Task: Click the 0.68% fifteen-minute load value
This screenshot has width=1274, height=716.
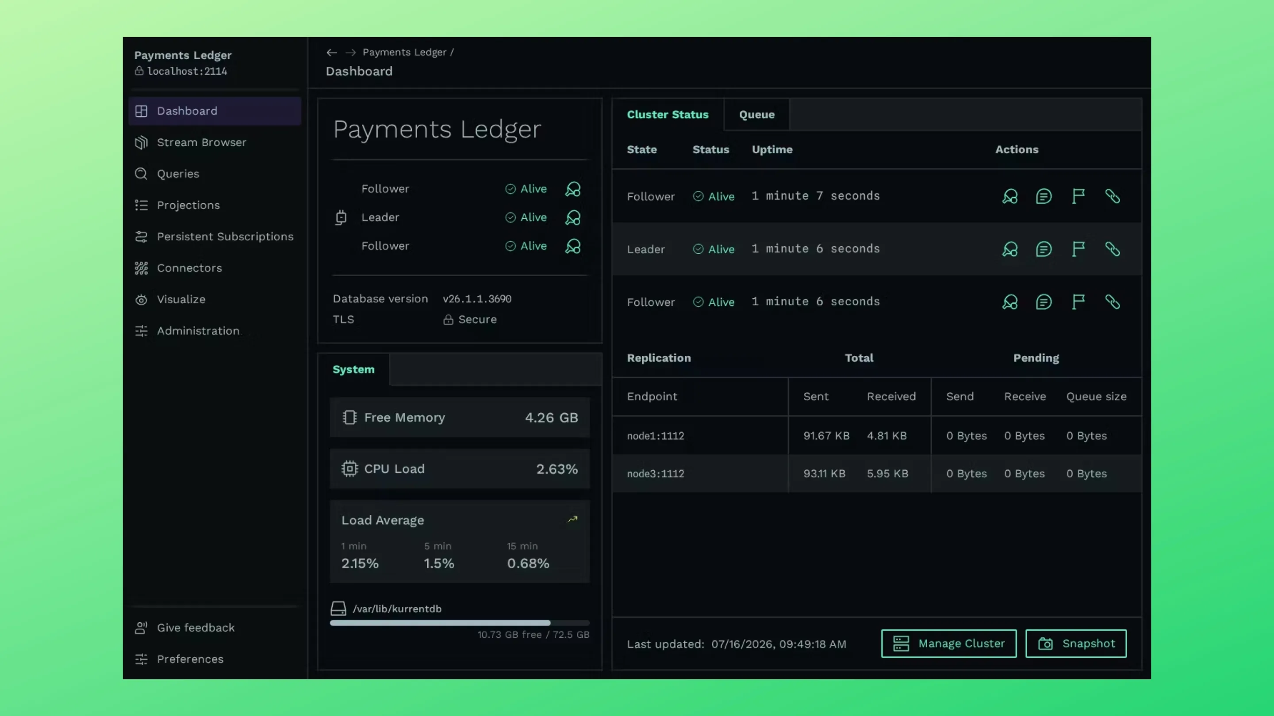Action: [x=528, y=564]
